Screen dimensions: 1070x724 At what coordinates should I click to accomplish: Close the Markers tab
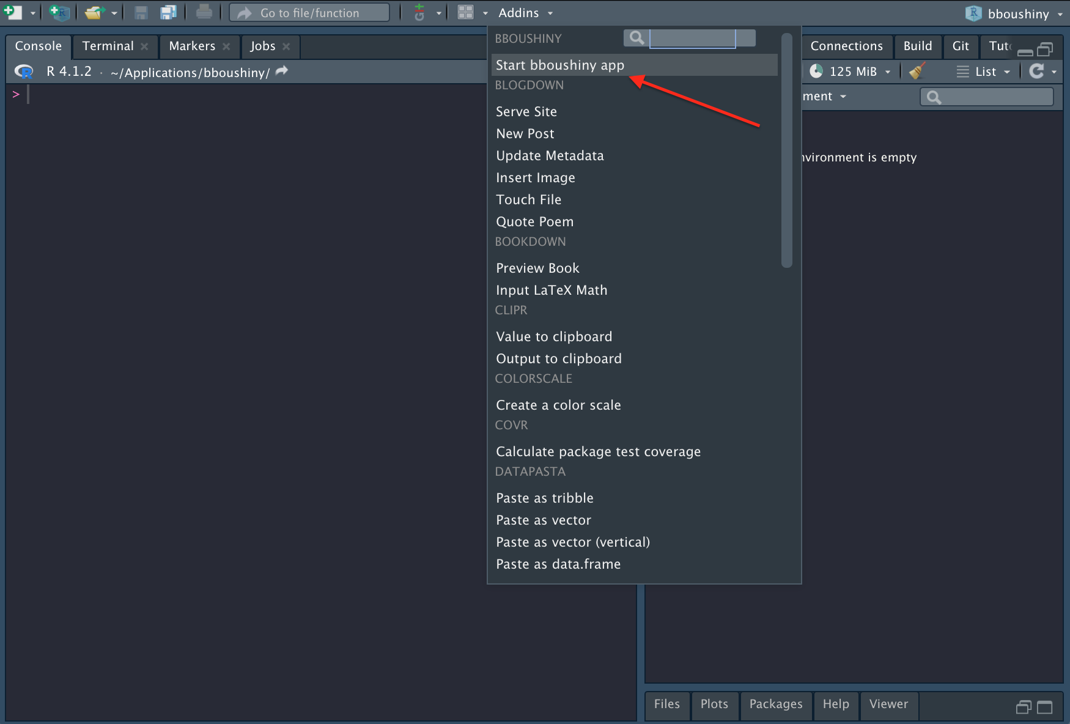click(226, 46)
